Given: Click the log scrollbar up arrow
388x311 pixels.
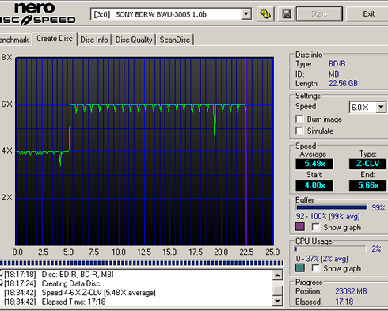Looking at the screenshot, I should click(x=277, y=275).
